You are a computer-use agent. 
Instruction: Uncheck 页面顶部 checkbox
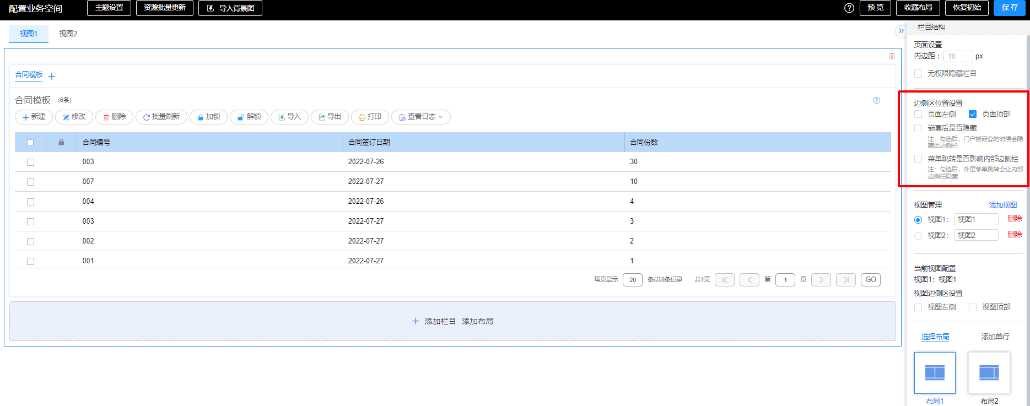point(973,114)
